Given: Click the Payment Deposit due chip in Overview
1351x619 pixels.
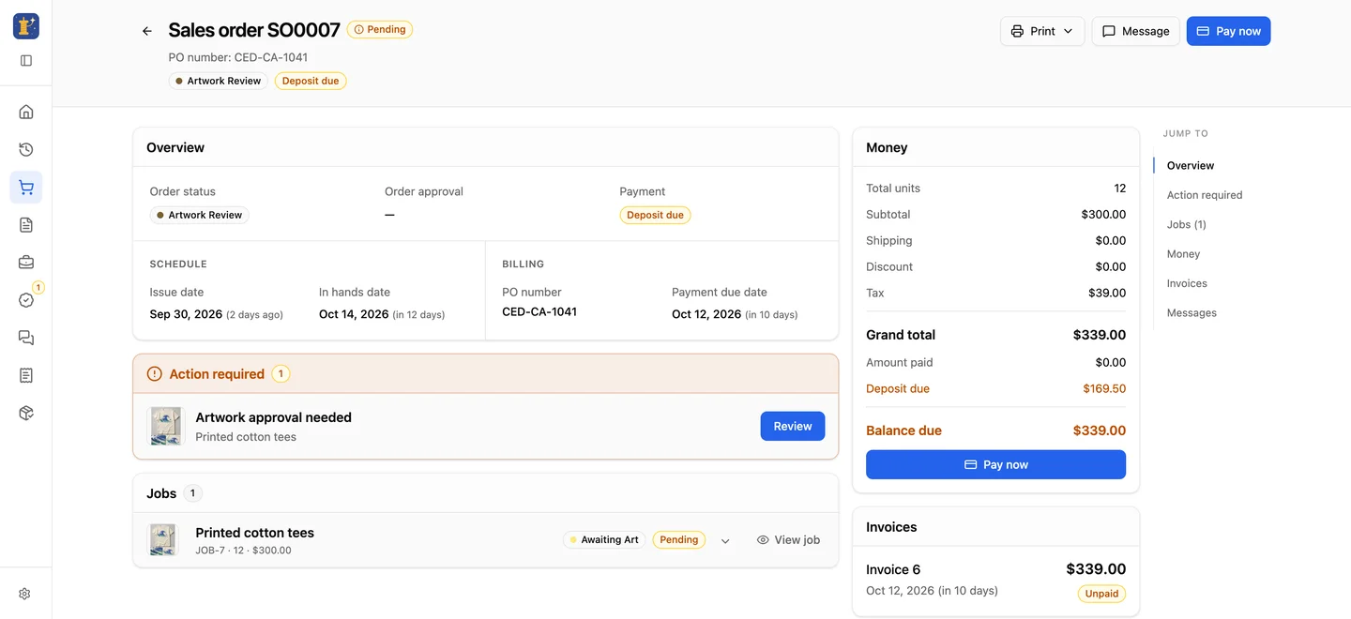Looking at the screenshot, I should click(x=655, y=215).
